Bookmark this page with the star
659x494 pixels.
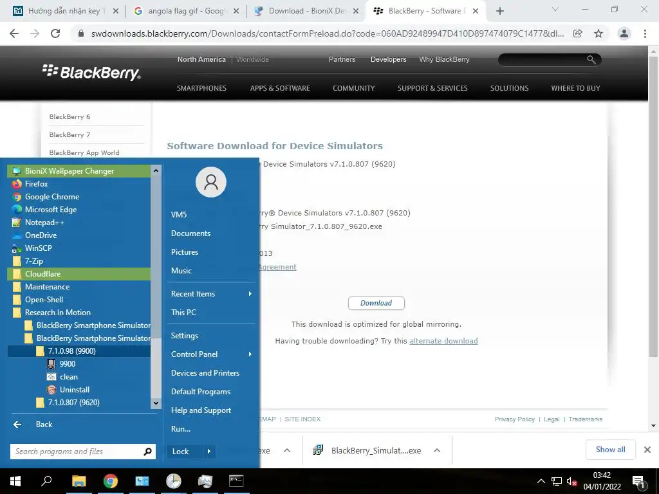[599, 33]
